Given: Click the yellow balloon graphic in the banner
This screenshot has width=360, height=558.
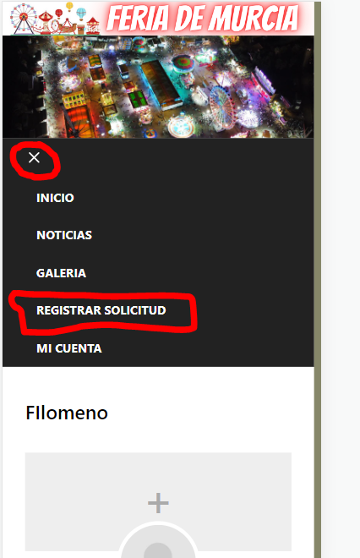Looking at the screenshot, I should point(69,7).
